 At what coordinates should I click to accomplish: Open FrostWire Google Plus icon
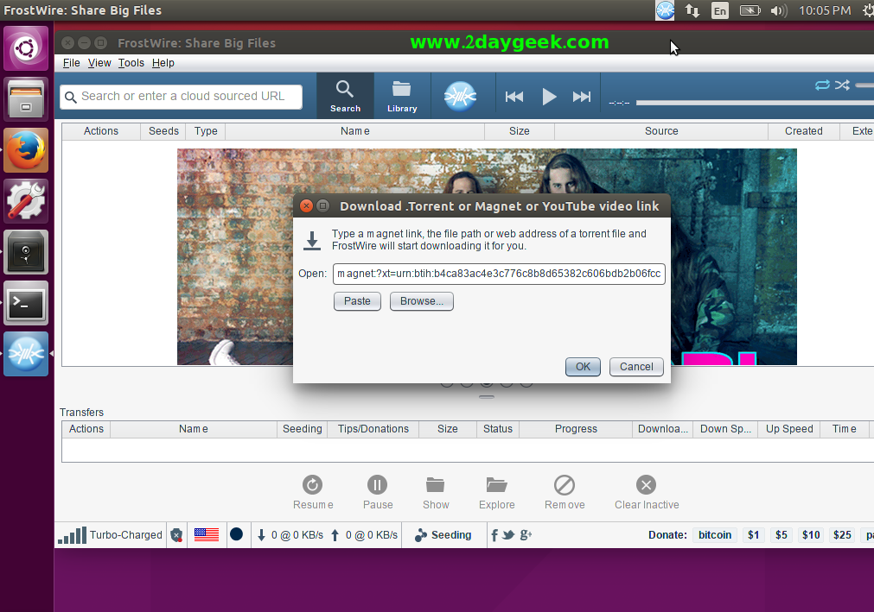[x=526, y=535]
